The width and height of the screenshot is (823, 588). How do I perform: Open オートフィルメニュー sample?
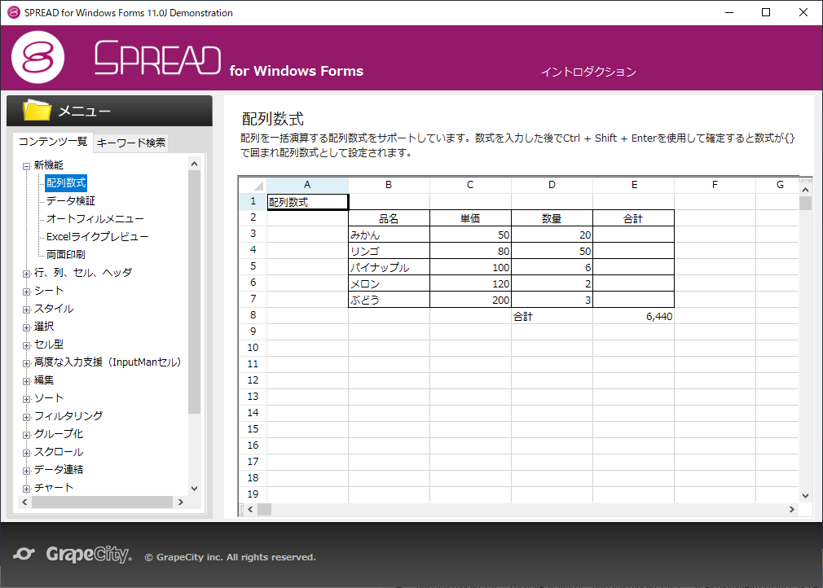click(x=95, y=218)
